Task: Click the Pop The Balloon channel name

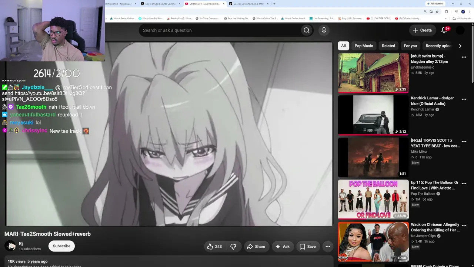Action: pyautogui.click(x=423, y=194)
